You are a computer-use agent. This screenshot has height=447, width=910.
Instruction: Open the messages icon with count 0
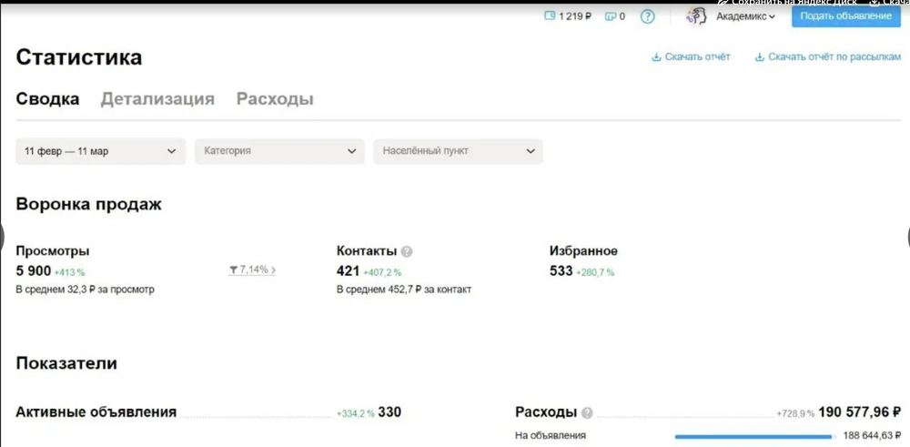pos(610,16)
